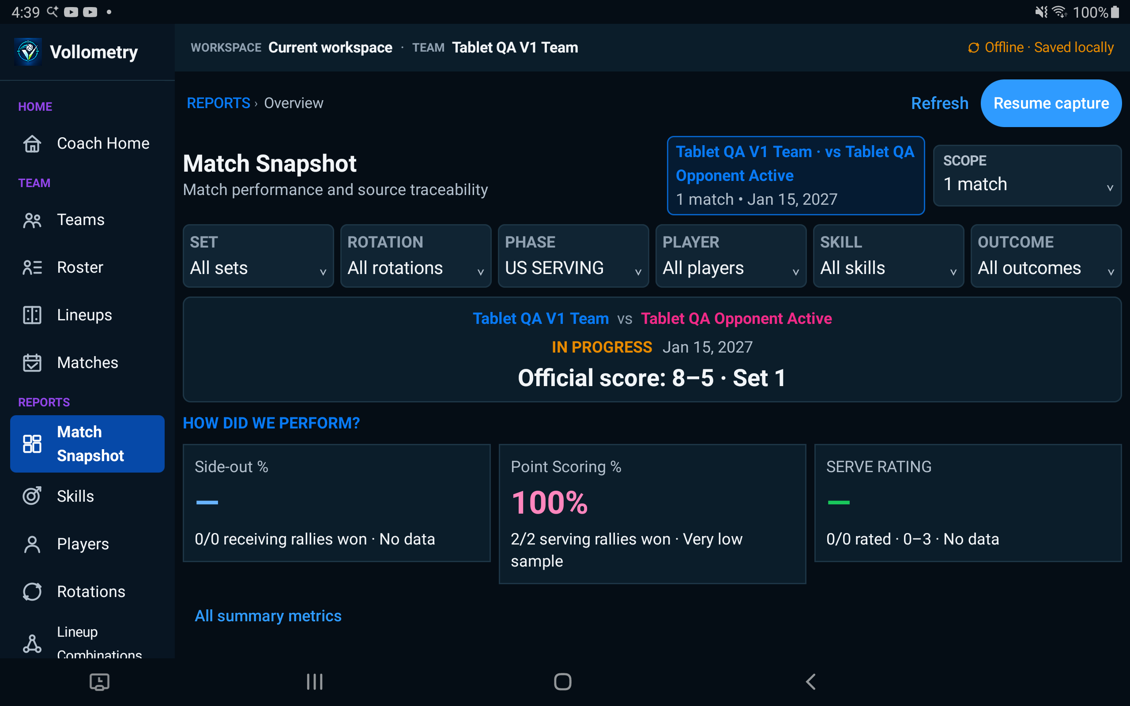
Task: Click the Offline Saved locally status
Action: (x=1041, y=48)
